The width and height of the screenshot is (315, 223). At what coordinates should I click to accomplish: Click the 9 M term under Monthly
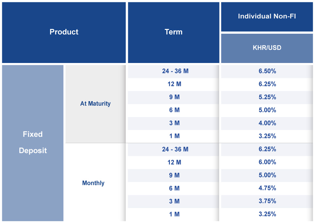[174, 175]
